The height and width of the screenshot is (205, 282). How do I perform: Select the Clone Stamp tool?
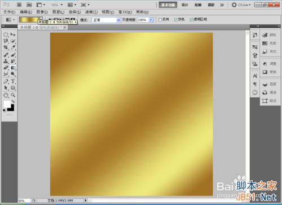6,61
